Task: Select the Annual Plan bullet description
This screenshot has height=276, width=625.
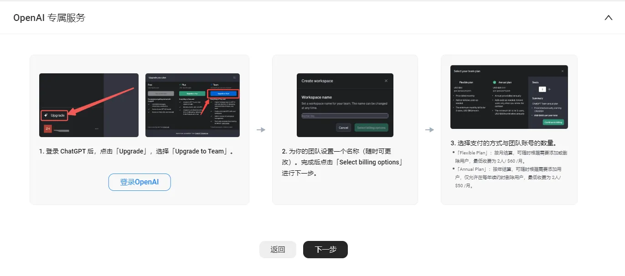Action: click(508, 177)
